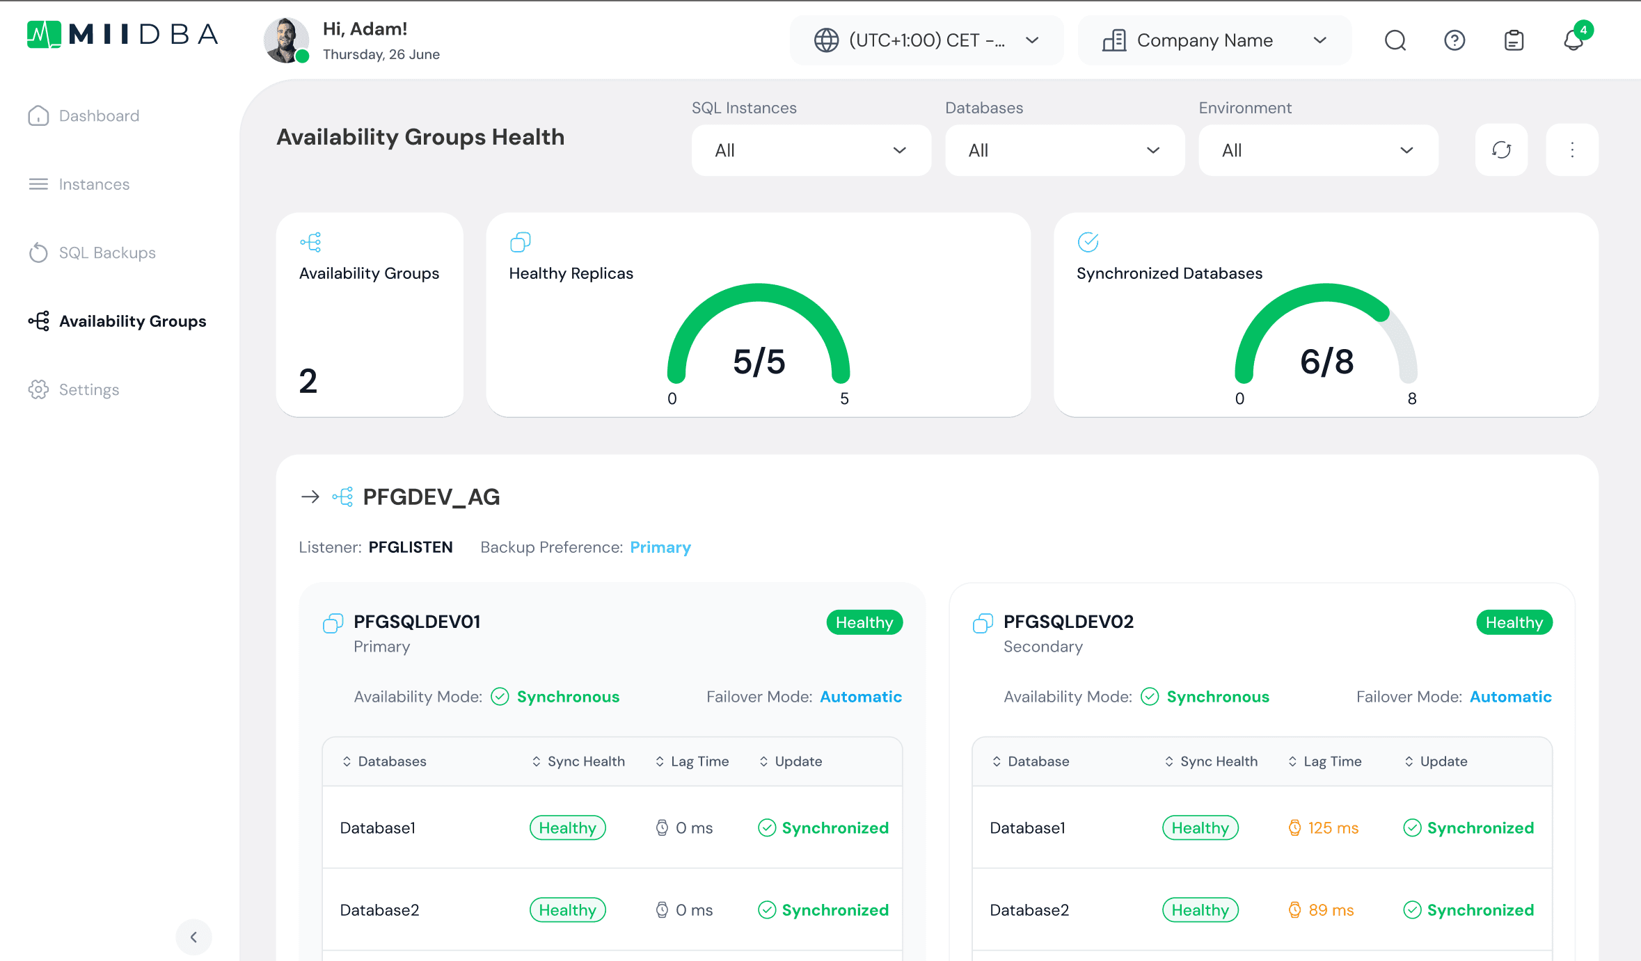
Task: Sort PFGSQLDEV01 table by Lag Time
Action: pyautogui.click(x=692, y=761)
